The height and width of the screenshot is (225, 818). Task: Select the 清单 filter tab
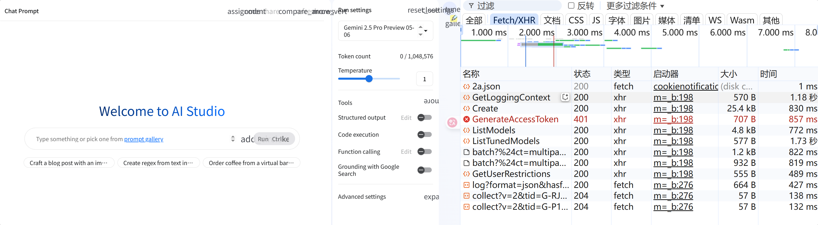pos(691,20)
